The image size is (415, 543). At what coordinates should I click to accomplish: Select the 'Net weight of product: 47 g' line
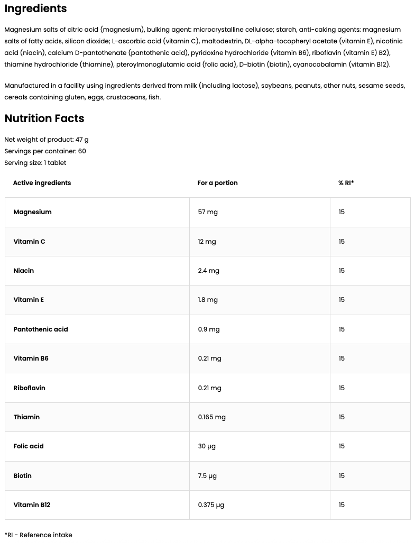47,140
